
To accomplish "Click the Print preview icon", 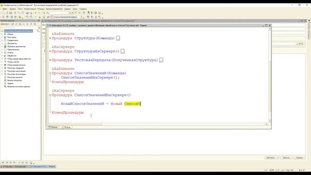I will click(31, 13).
